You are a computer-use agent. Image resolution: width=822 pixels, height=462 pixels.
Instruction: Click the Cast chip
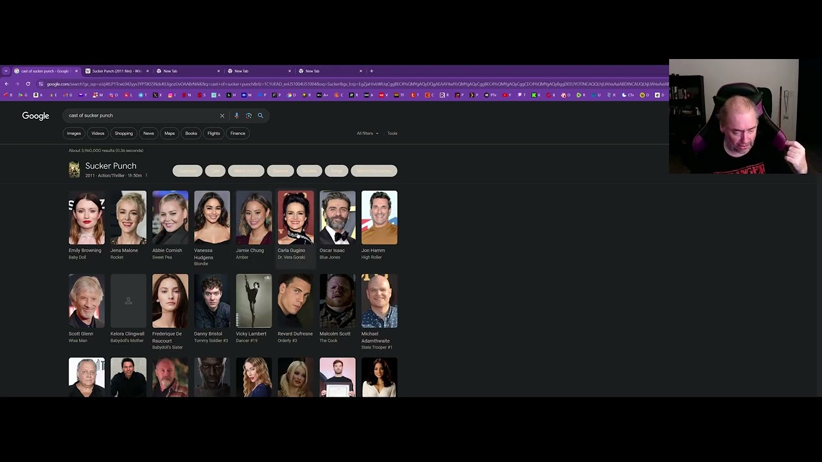[215, 171]
